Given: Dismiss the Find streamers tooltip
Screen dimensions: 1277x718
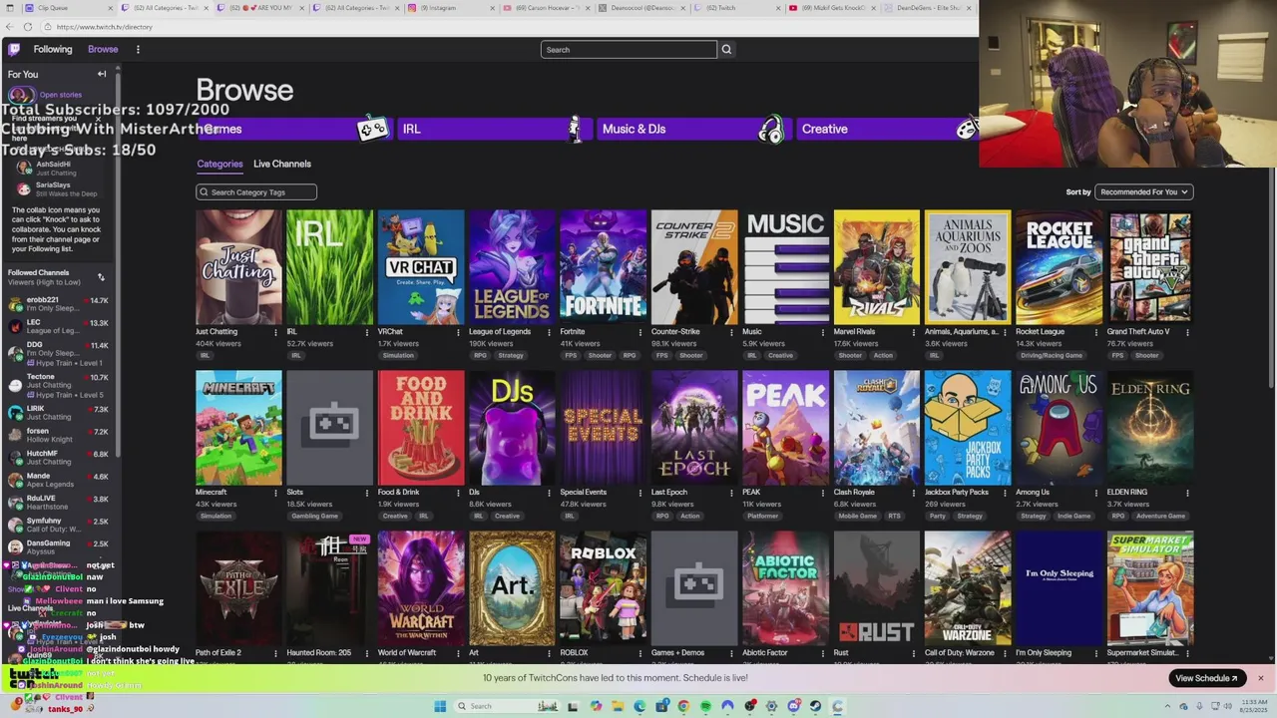Looking at the screenshot, I should (98, 119).
